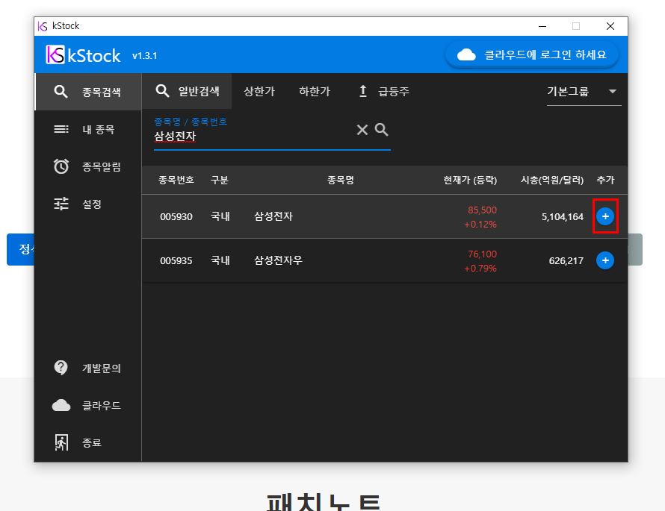
Task: Click the 시총(억원/달러) column header
Action: coord(552,180)
